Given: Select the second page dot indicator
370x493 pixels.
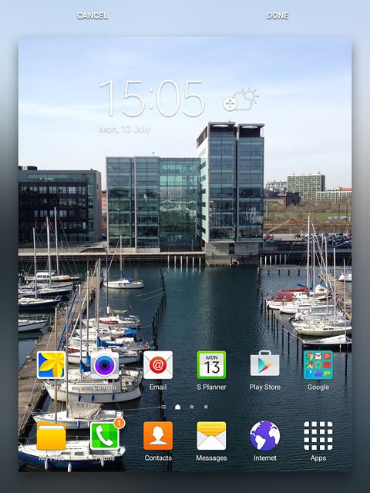Looking at the screenshot, I should (192, 407).
